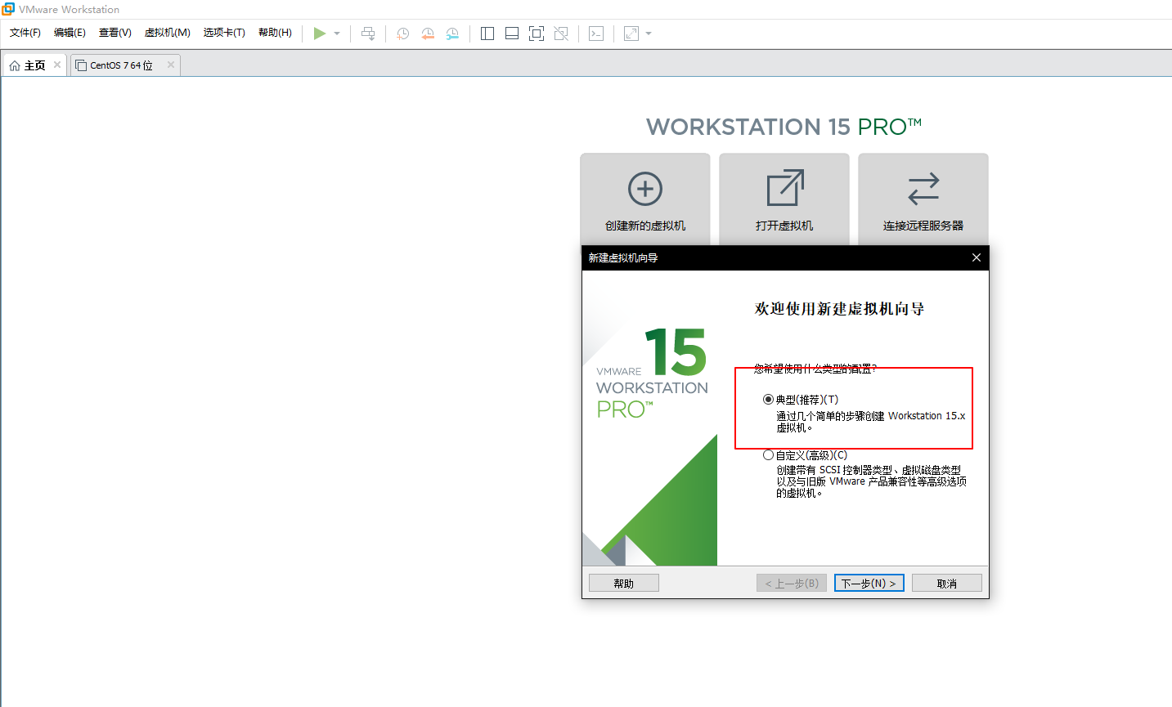This screenshot has height=707, width=1172.
Task: Open the 文件(F) menu
Action: (x=25, y=33)
